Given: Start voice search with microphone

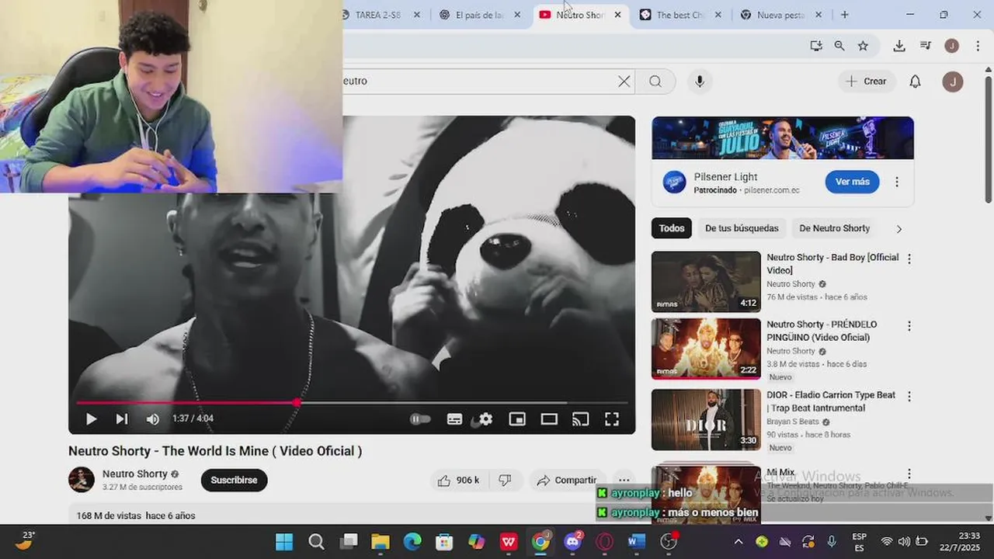Looking at the screenshot, I should [700, 81].
